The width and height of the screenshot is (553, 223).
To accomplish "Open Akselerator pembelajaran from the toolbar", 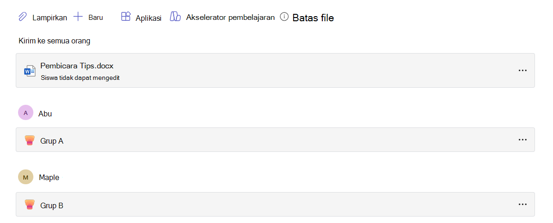I will [230, 18].
